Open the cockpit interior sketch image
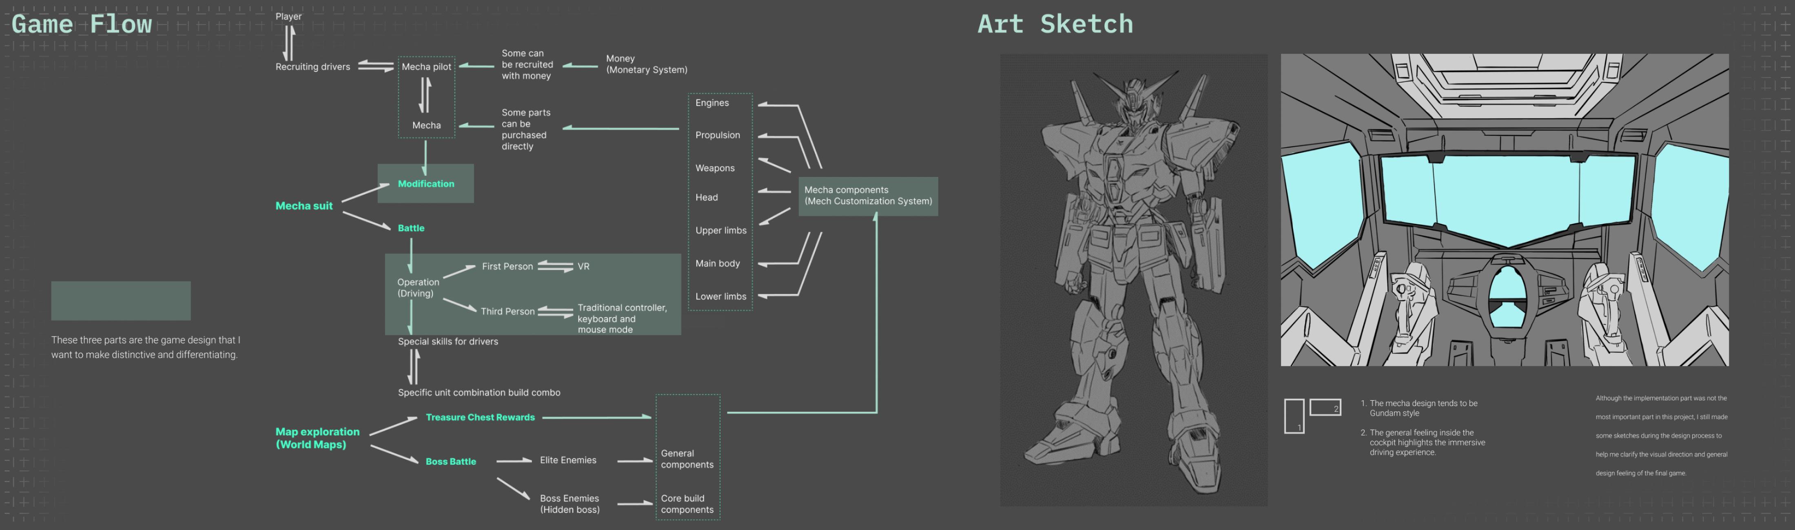Viewport: 1795px width, 530px height. [1504, 210]
